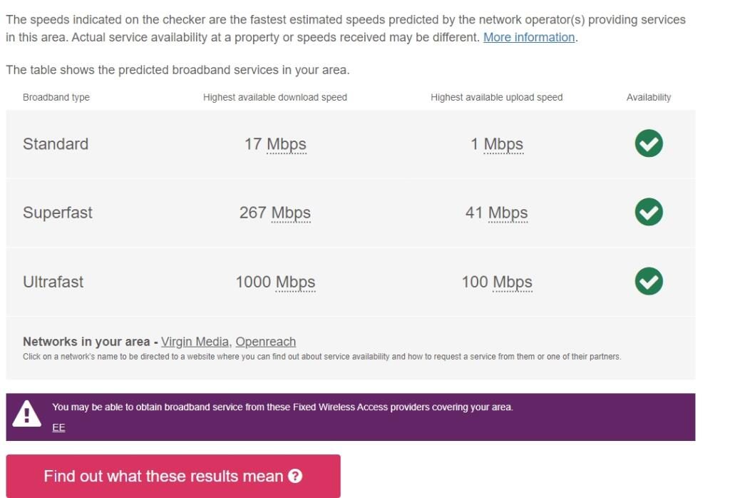Visit the Virgin Media network link
This screenshot has width=730, height=498.
[195, 342]
